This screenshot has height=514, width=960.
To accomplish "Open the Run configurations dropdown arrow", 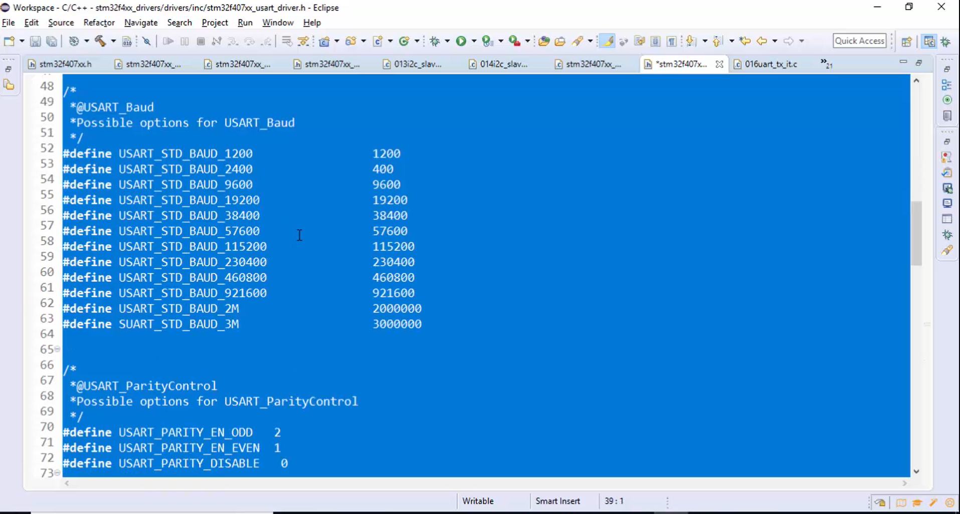I will coord(474,41).
